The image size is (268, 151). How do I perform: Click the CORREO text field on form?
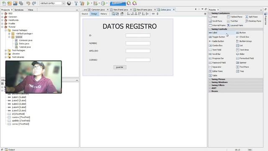(138, 60)
